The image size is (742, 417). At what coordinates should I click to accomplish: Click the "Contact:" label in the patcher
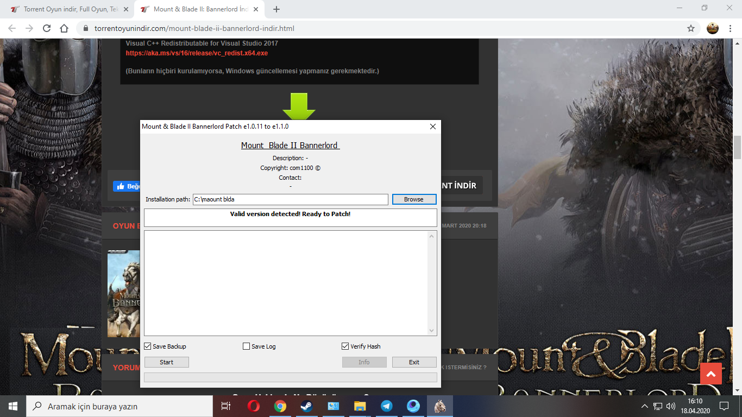point(291,178)
